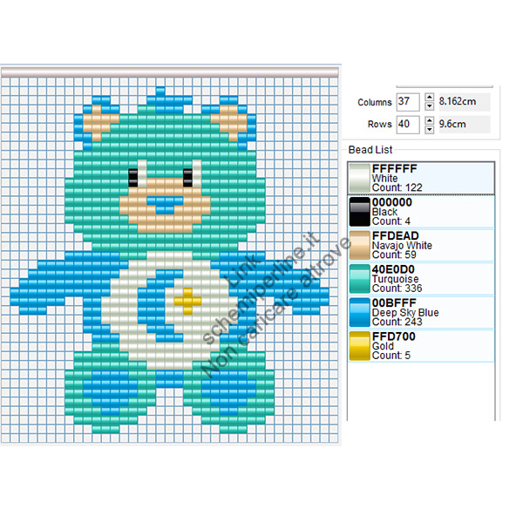The width and height of the screenshot is (523, 523).
Task: Select the Deep Sky Blue 00BFFF swatch
Action: click(359, 312)
